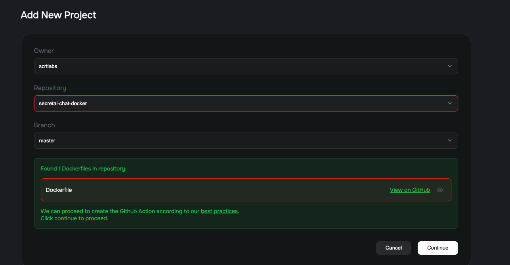The image size is (510, 265).
Task: Click the Repository dropdown chevron arrow
Action: point(450,103)
